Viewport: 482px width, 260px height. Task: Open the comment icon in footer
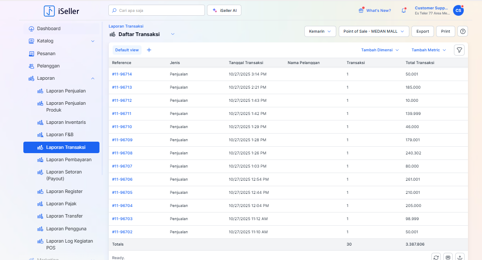(x=448, y=257)
